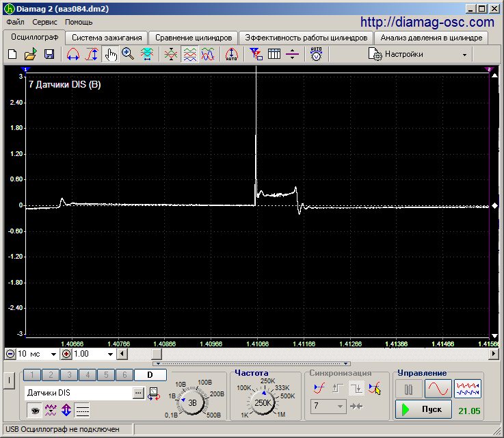Click the table grid columns icon
504x438 pixels.
(x=274, y=54)
